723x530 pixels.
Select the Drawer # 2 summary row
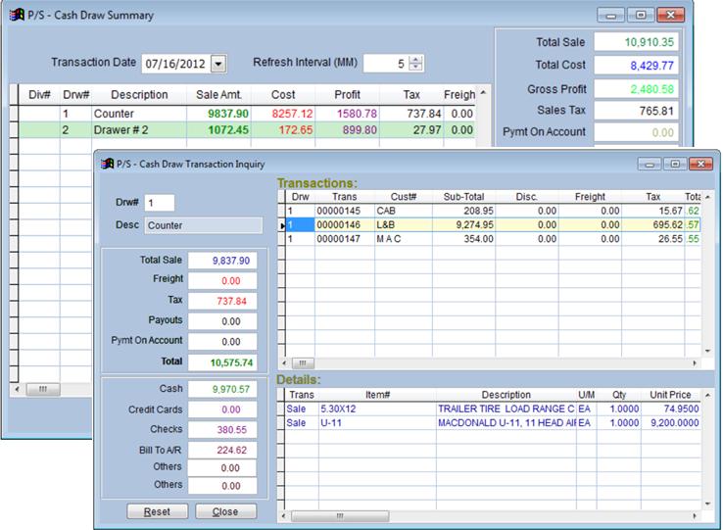[245, 129]
